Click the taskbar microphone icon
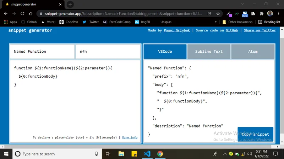Image resolution: width=284 pixels, height=159 pixels. point(97,154)
